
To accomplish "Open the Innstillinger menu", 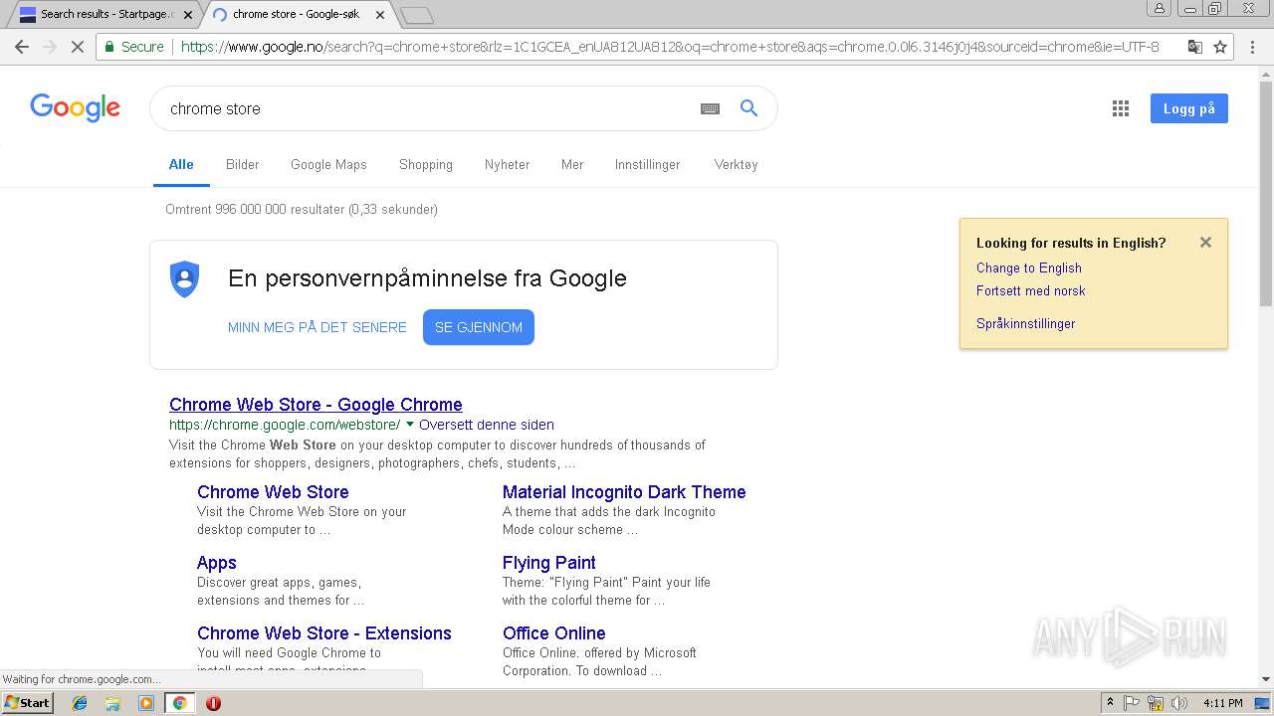I will click(647, 164).
